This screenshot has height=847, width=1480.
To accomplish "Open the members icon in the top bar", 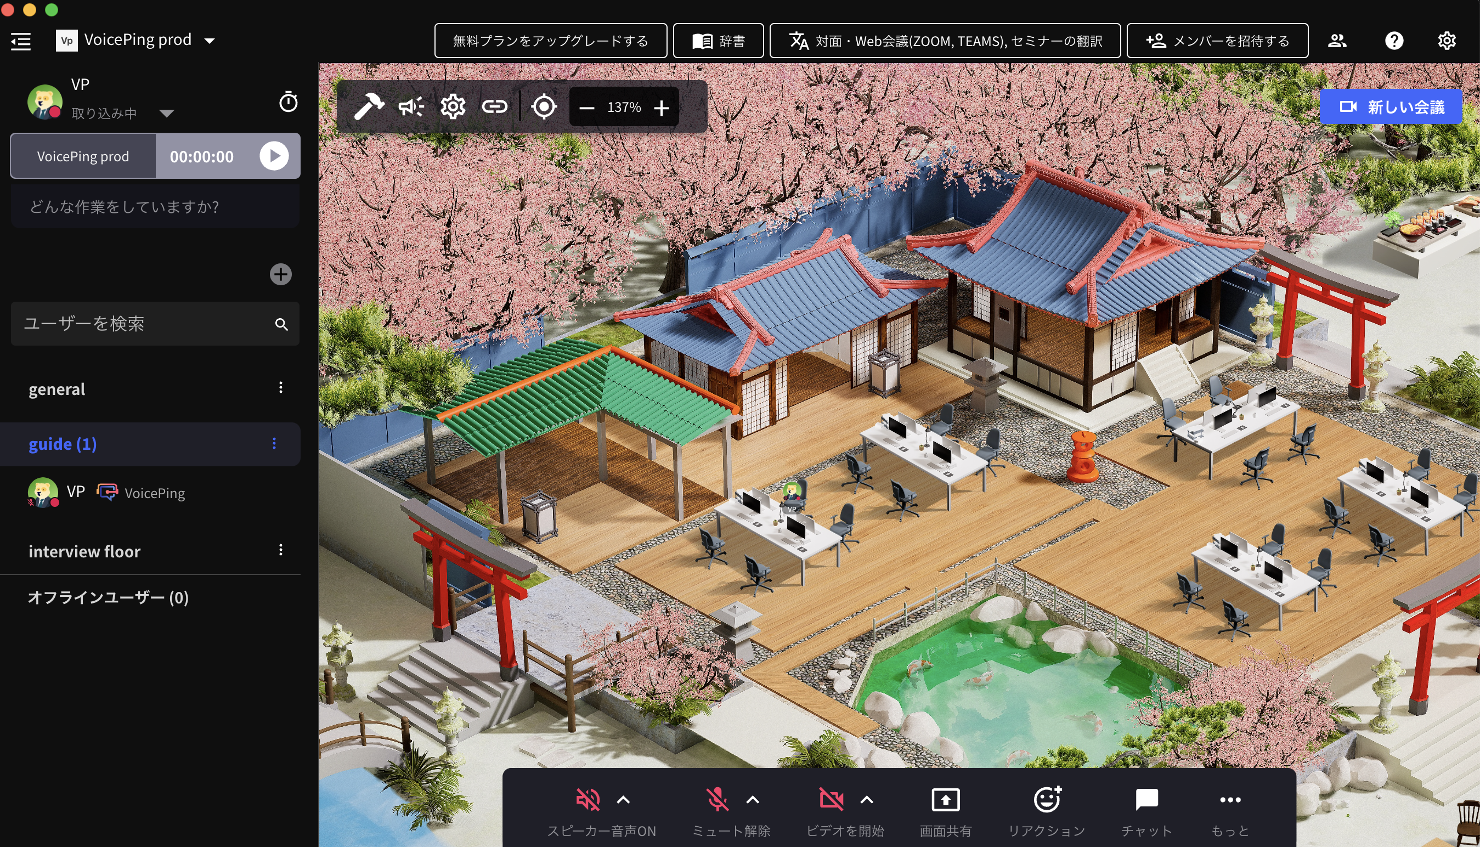I will point(1337,40).
